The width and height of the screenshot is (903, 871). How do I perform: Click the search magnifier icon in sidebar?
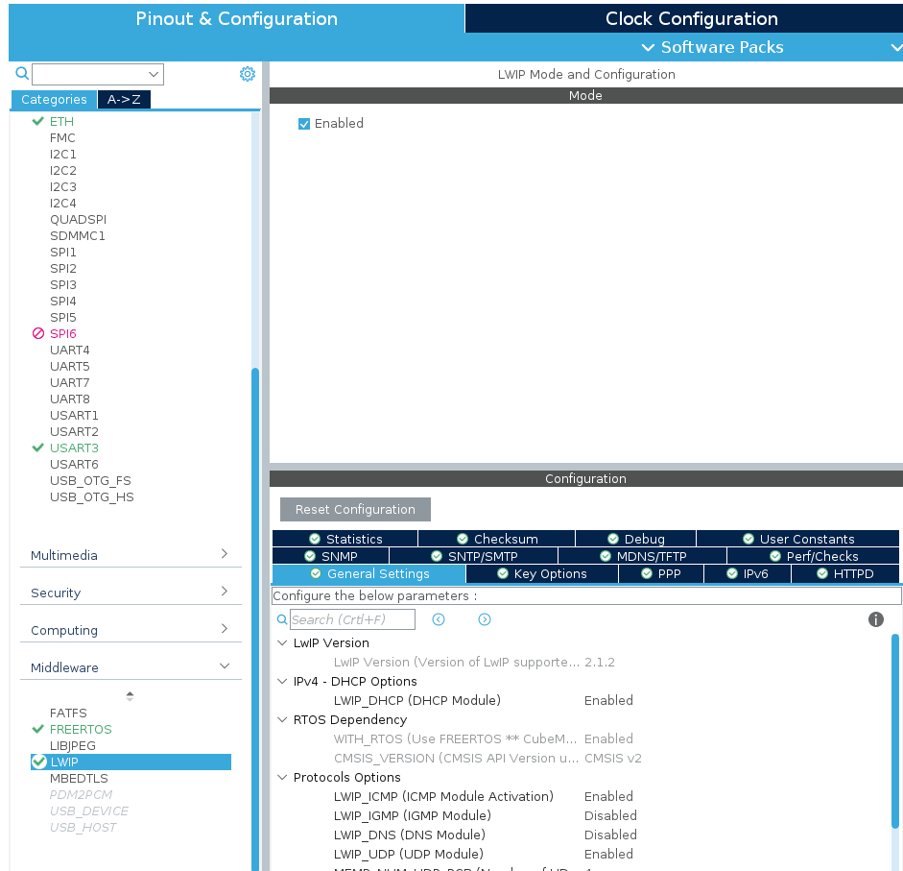22,74
